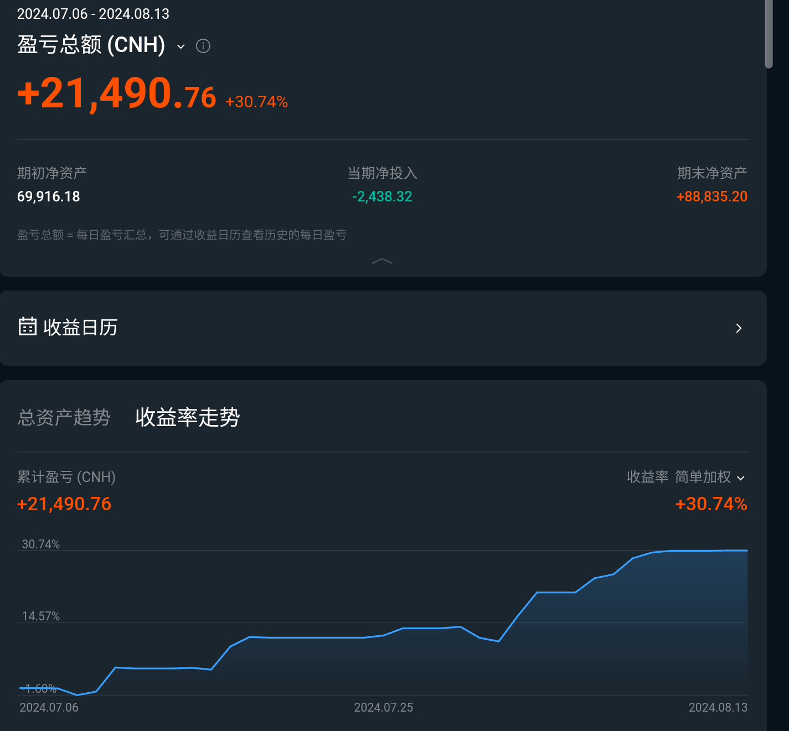Image resolution: width=789 pixels, height=731 pixels.
Task: Click the 2024.08.13 chart axis date
Action: tap(718, 708)
